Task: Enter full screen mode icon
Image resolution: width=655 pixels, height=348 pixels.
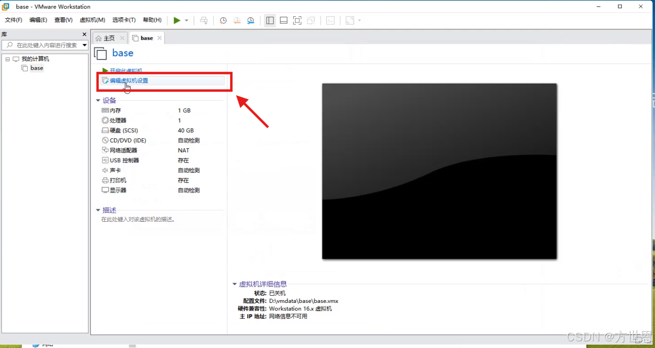Action: 297,20
